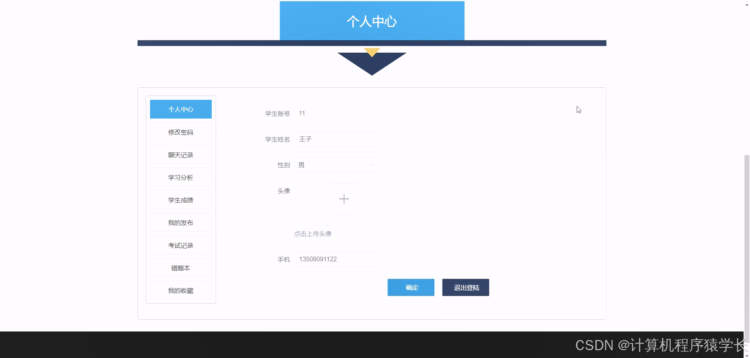Click 点击上传头像 upload avatar text
This screenshot has height=358, width=750.
[312, 234]
